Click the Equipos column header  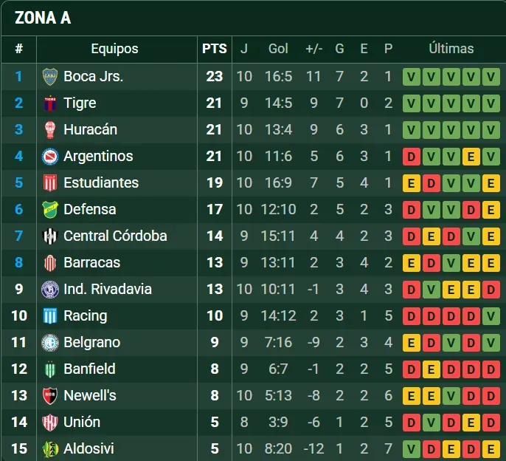tap(114, 49)
